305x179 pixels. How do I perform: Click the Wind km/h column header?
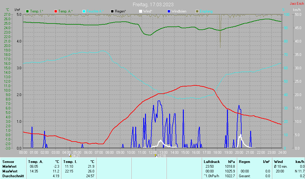289,162
